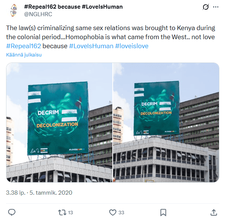The image size is (225, 221).
Task: Open the share upload icon
Action: (214, 212)
